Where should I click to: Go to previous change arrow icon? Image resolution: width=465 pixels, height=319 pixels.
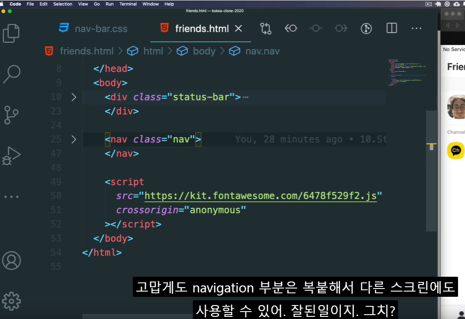coord(291,28)
